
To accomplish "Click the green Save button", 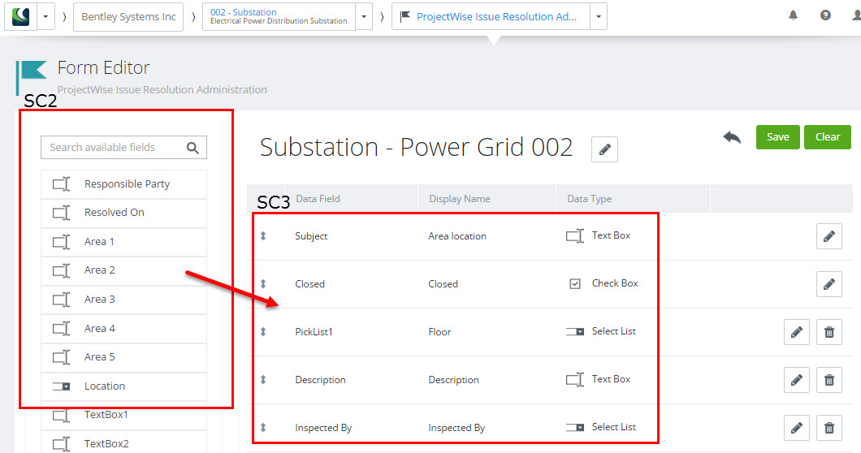I will tap(778, 137).
